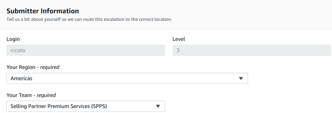Open the Your Team combo box
This screenshot has width=332, height=113.
point(86,106)
